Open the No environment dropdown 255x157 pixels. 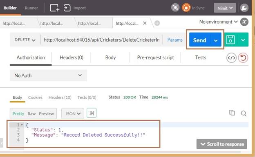218,22
